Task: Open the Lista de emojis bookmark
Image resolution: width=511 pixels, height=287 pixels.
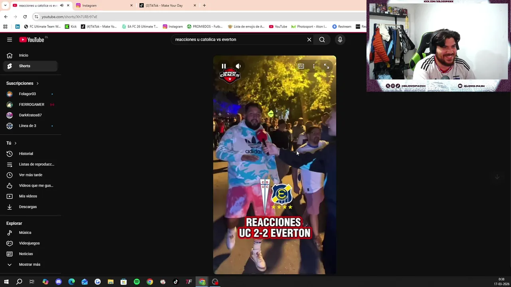Action: coord(246,27)
